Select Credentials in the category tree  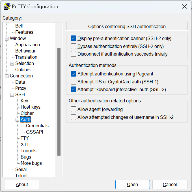point(37,126)
